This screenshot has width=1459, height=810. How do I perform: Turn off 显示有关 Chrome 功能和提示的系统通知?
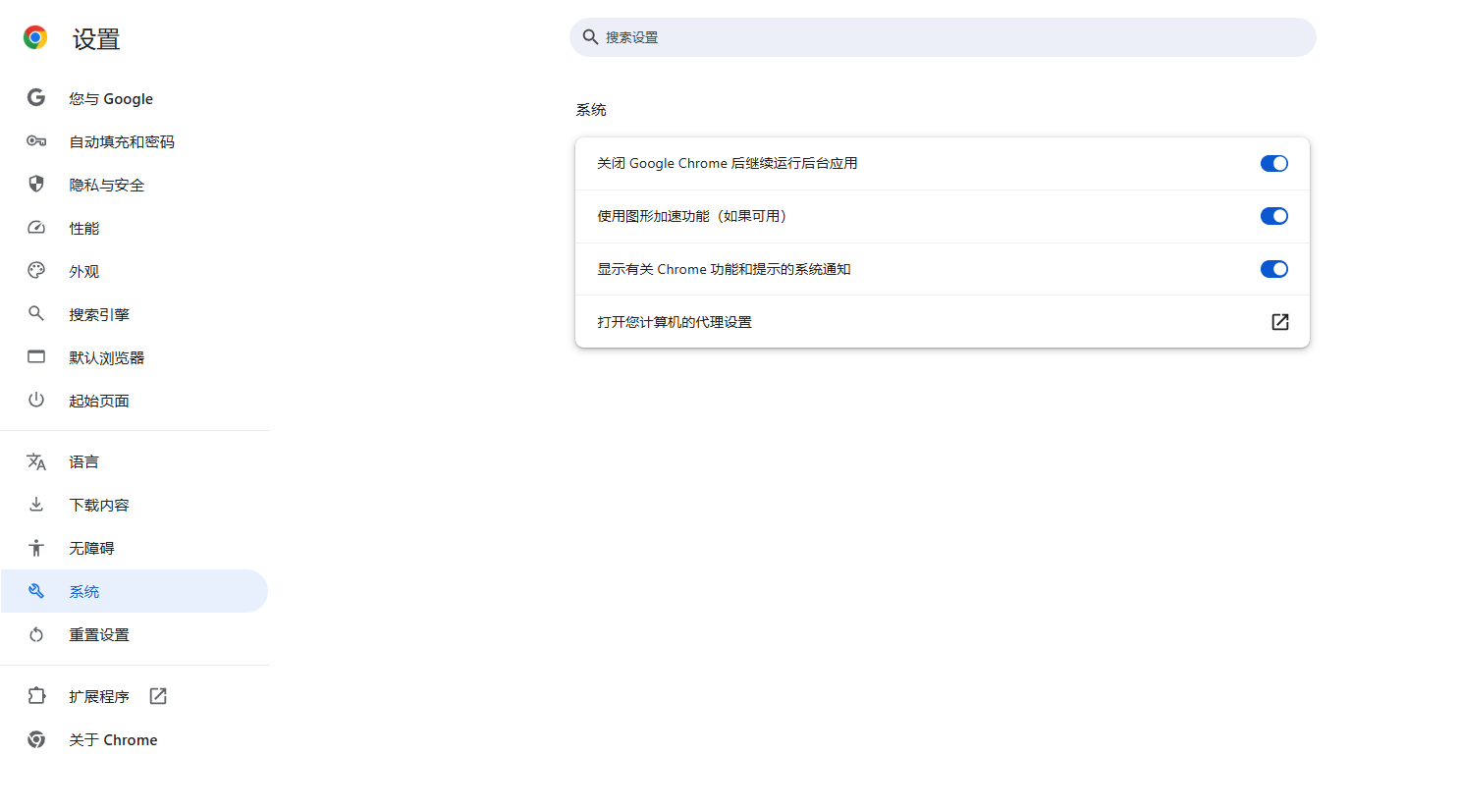[x=1274, y=269]
